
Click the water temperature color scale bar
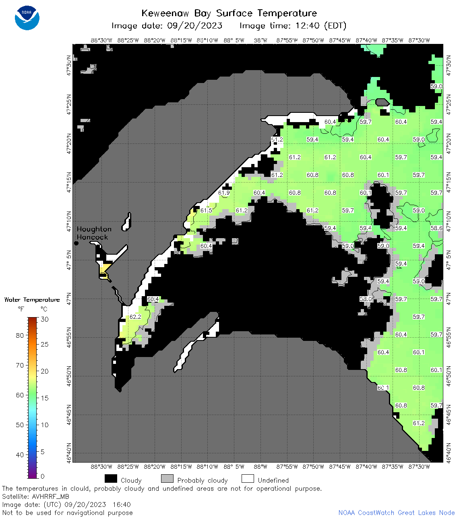pyautogui.click(x=33, y=398)
